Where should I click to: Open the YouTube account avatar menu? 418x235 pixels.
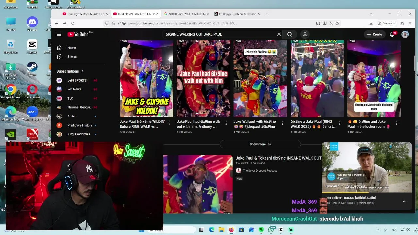(x=405, y=34)
